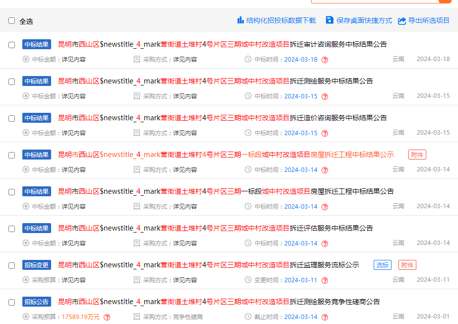
Task: Open the 拆迁测绘服务竞争性磋商公告 title
Action: tap(219, 302)
